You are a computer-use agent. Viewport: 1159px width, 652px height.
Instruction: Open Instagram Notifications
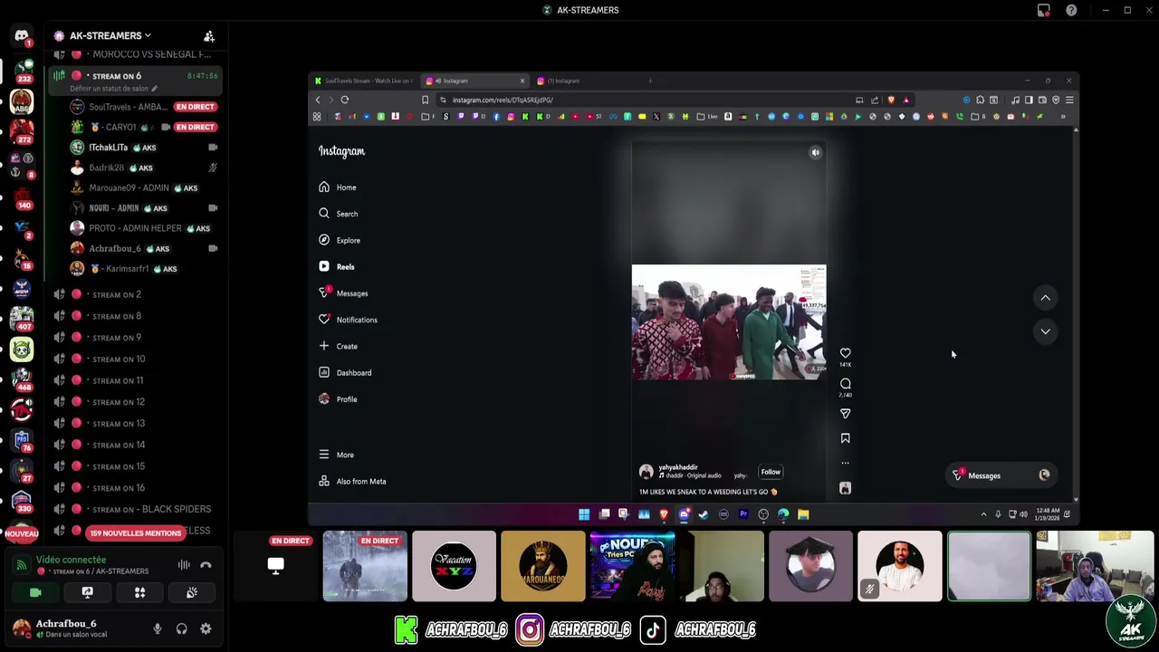click(348, 320)
